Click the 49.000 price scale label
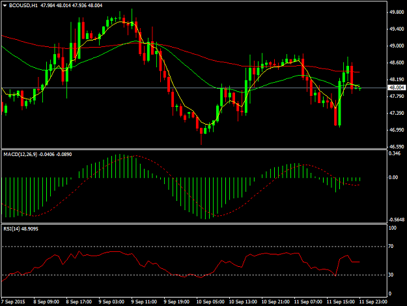The image size is (407, 306). [397, 46]
